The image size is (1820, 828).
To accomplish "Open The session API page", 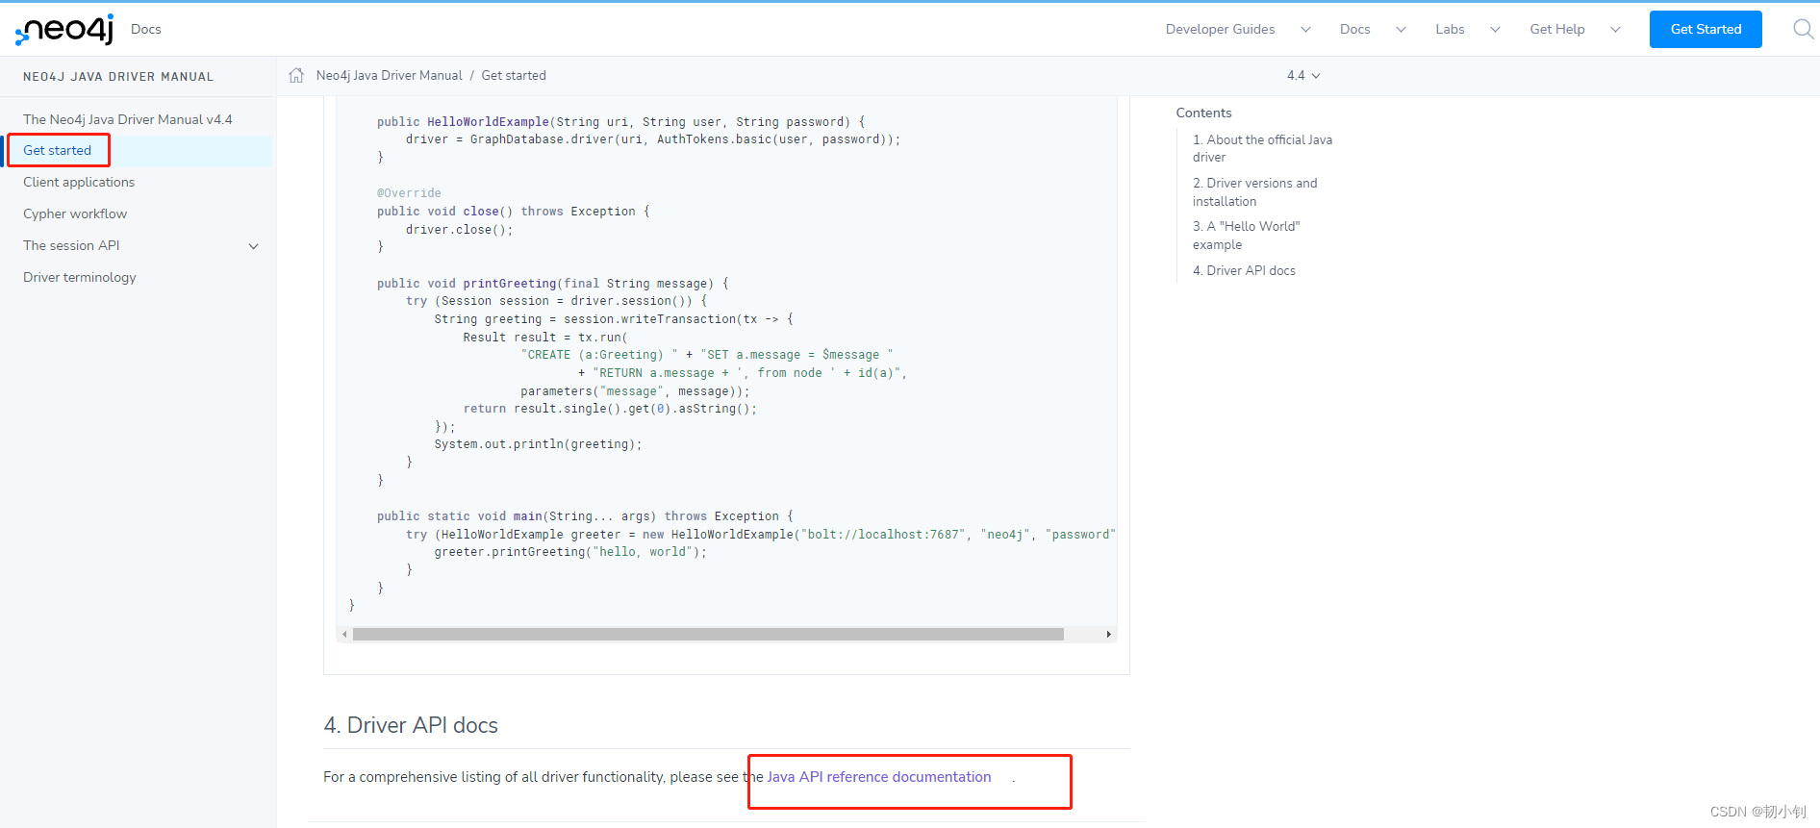I will (x=71, y=245).
